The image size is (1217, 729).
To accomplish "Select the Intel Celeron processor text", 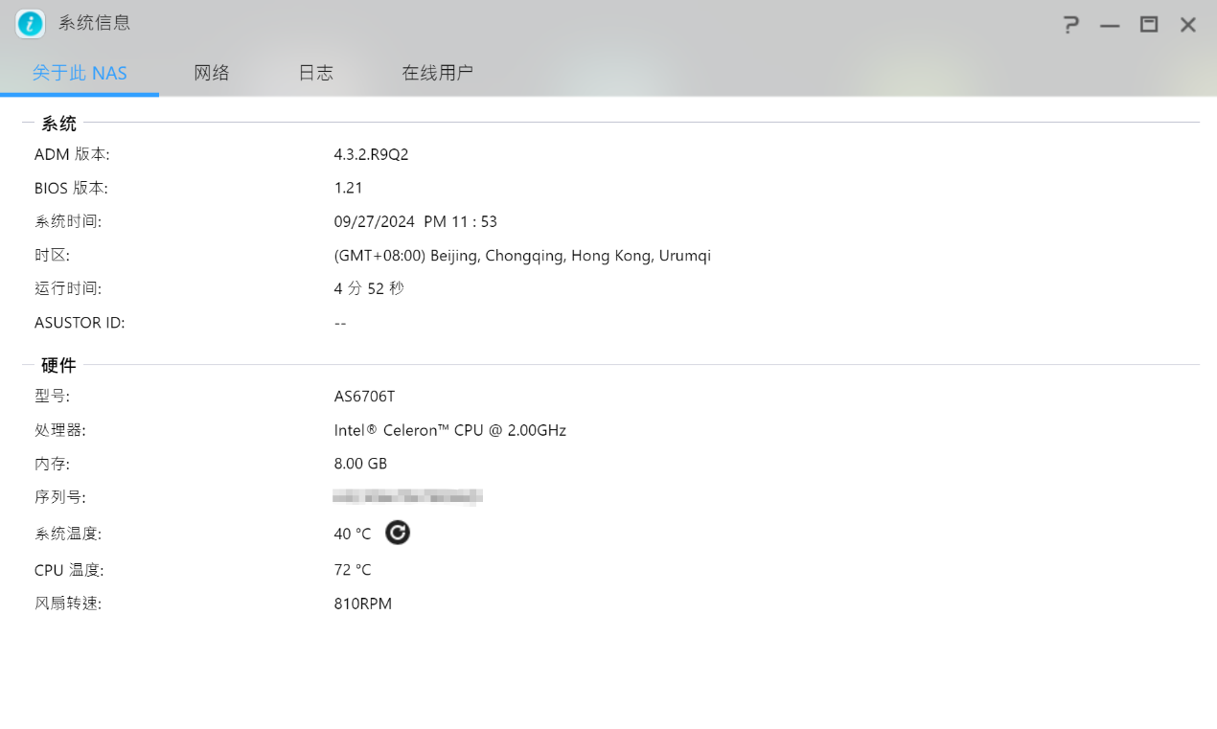I will [450, 430].
